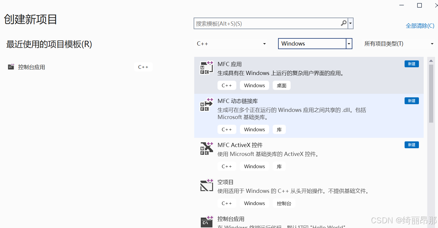Click the 控制台应用 icon in the template list

coord(206,222)
